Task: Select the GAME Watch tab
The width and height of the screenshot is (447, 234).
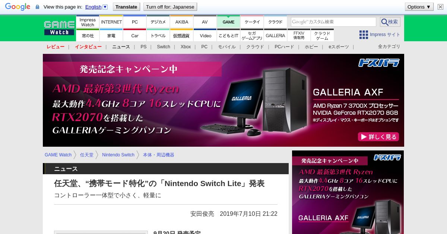Action: pos(228,22)
